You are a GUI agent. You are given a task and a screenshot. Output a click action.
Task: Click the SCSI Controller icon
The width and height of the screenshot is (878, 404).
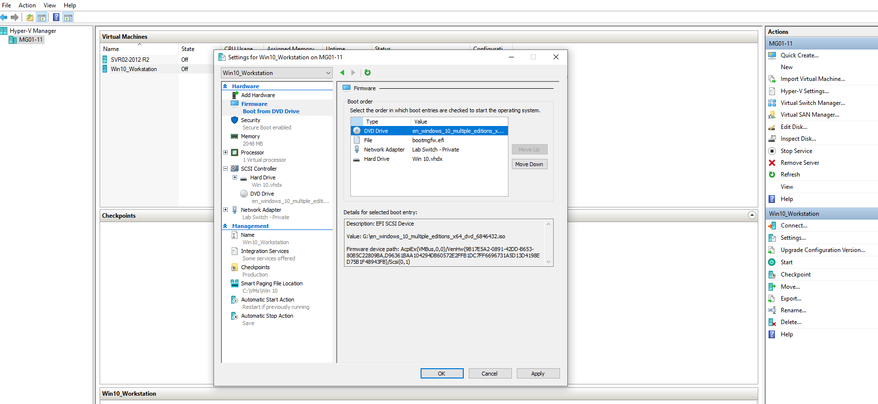point(235,169)
